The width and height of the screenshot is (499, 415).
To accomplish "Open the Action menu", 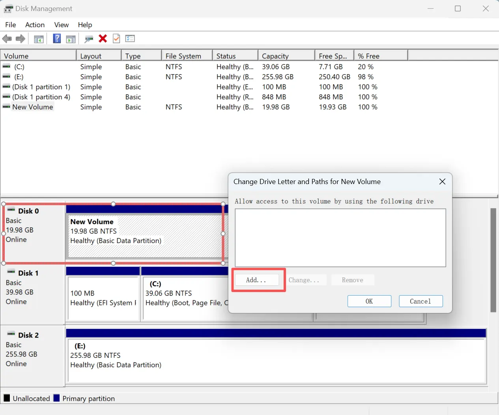I will pos(35,24).
